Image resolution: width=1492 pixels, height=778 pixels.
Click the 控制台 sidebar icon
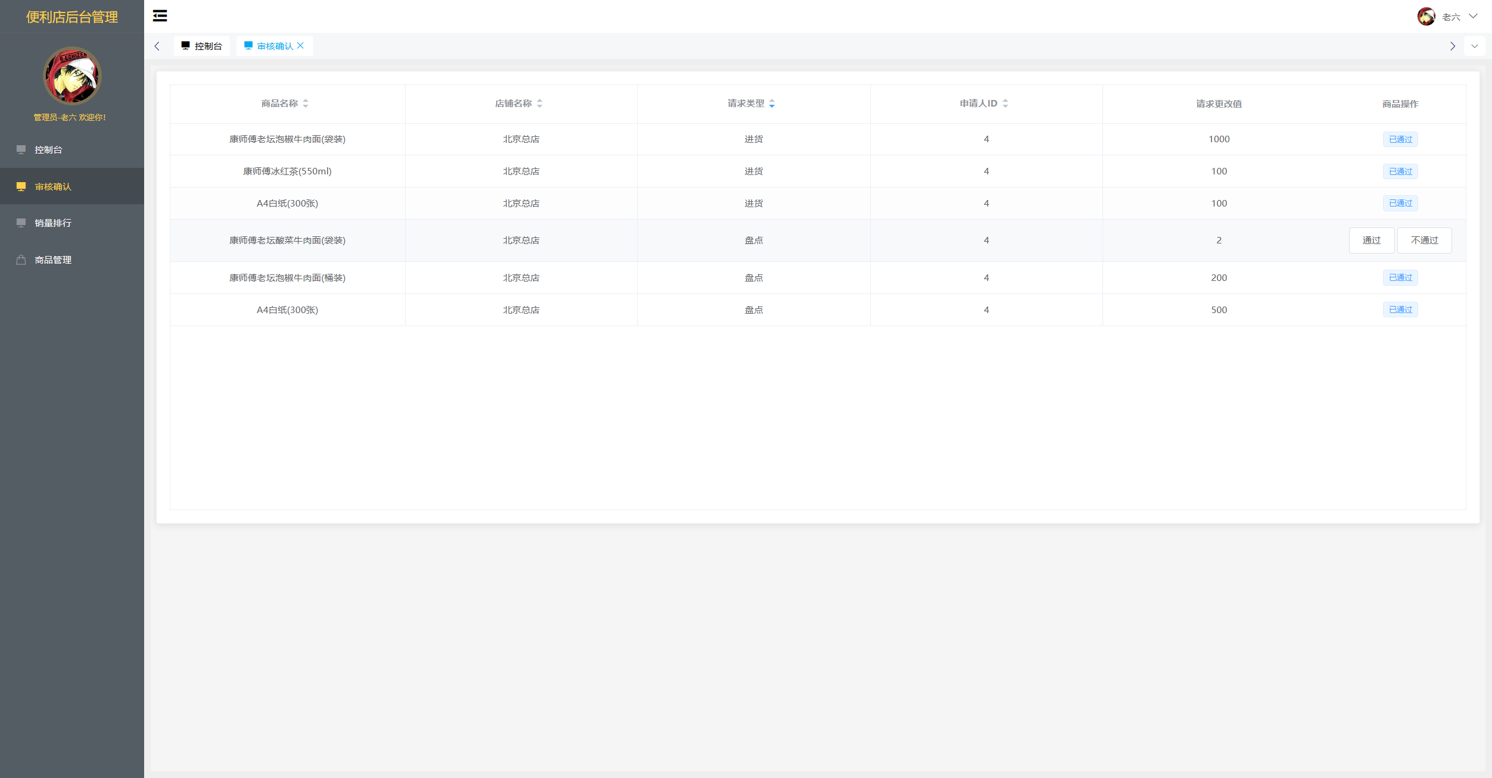tap(21, 149)
